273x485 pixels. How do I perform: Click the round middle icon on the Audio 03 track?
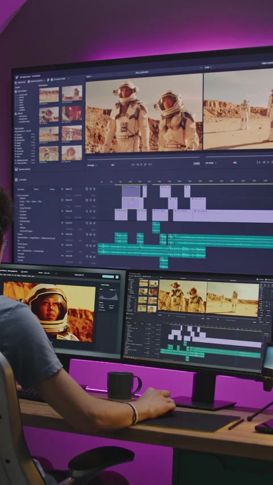pyautogui.click(x=90, y=246)
